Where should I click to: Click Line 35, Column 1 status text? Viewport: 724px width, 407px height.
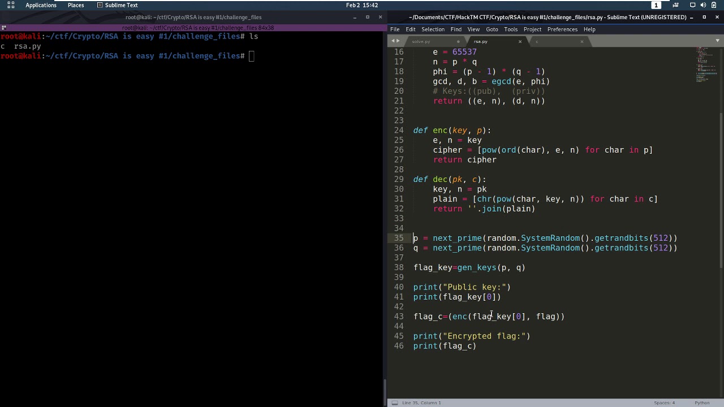point(421,402)
